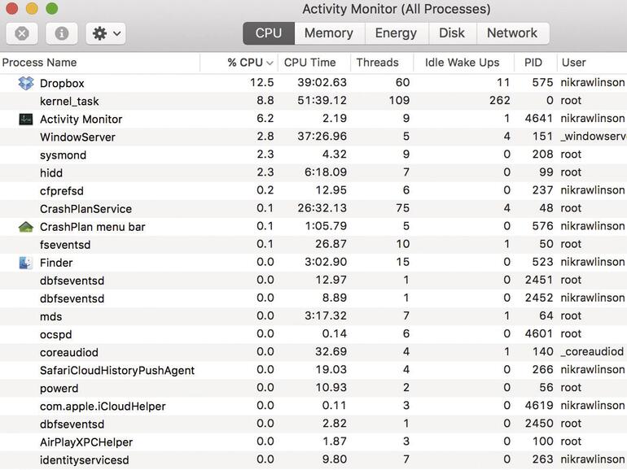The width and height of the screenshot is (627, 470).
Task: Sort by Idle Wake Ups header
Action: (x=462, y=63)
